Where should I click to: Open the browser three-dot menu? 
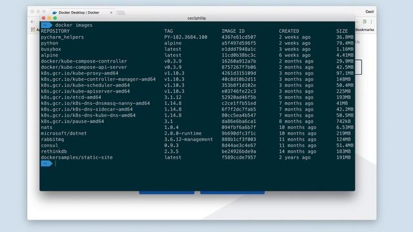371,22
